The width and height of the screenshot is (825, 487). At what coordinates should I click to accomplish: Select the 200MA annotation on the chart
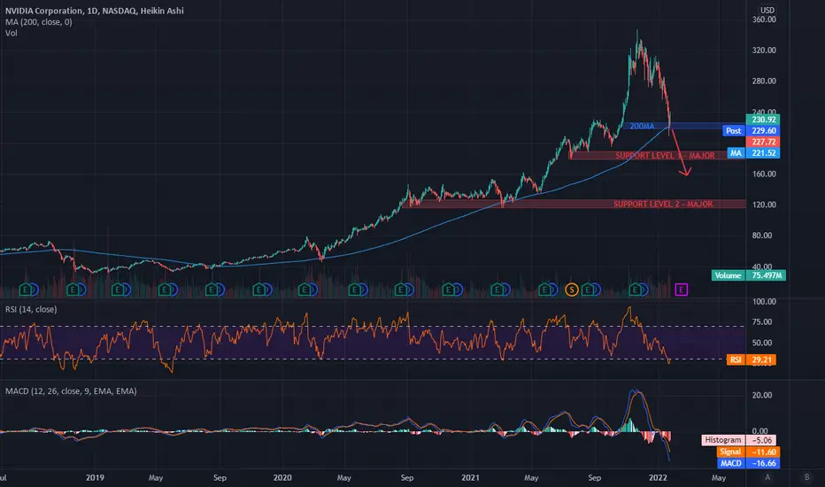642,127
